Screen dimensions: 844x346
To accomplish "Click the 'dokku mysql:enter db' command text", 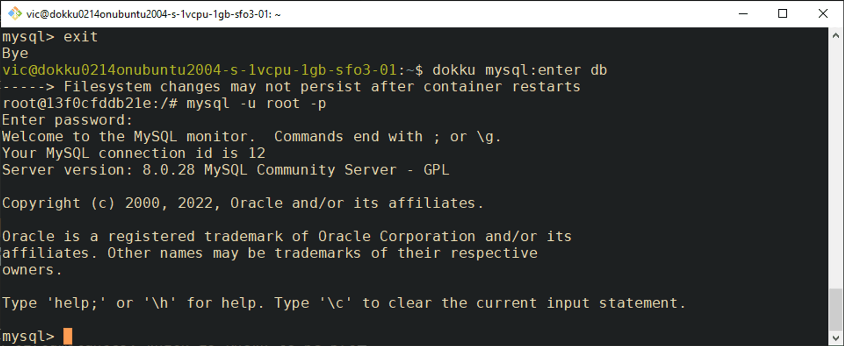I will pos(519,70).
